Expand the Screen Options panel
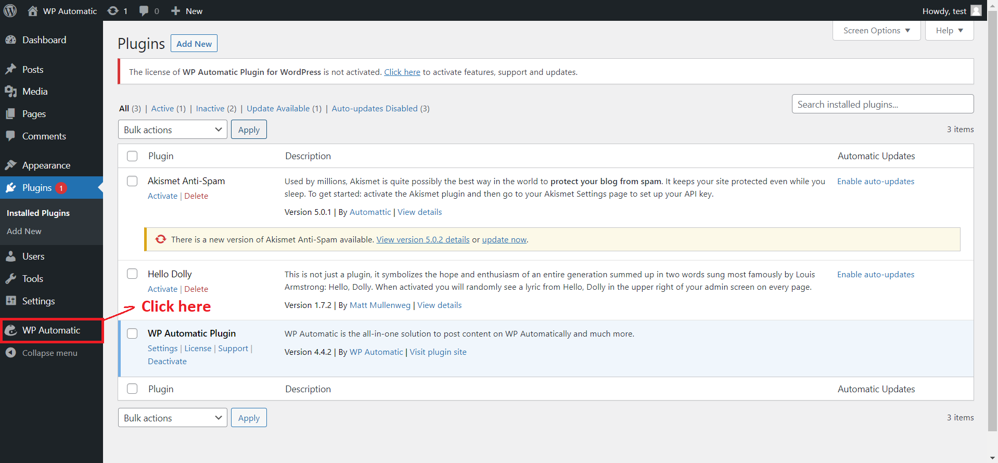This screenshot has height=463, width=998. point(876,31)
